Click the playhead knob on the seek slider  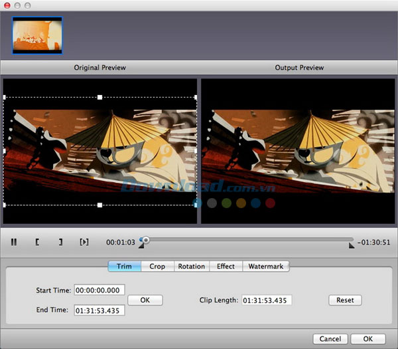point(145,239)
